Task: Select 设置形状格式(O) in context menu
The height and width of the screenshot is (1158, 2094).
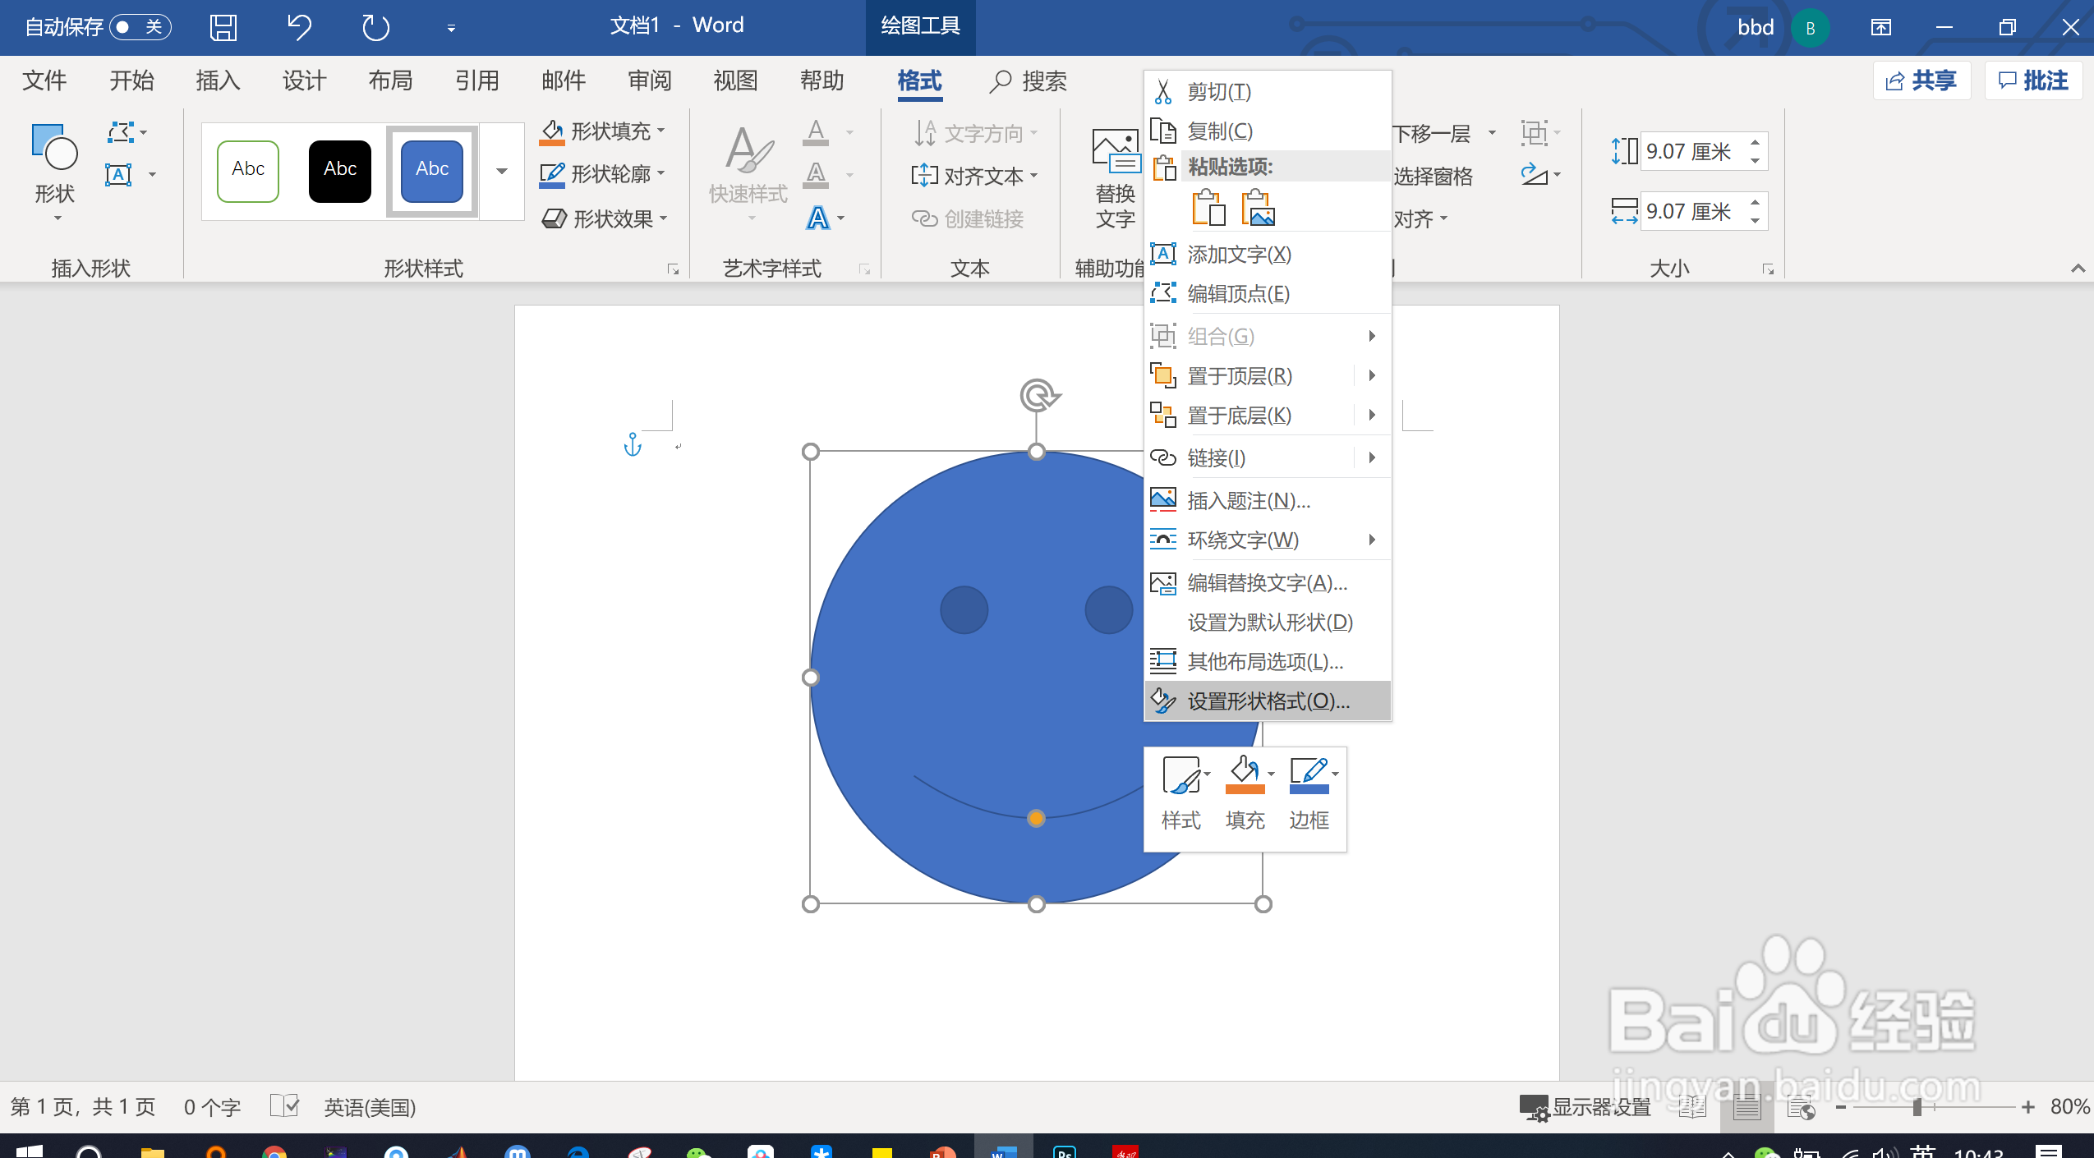Action: point(1268,701)
